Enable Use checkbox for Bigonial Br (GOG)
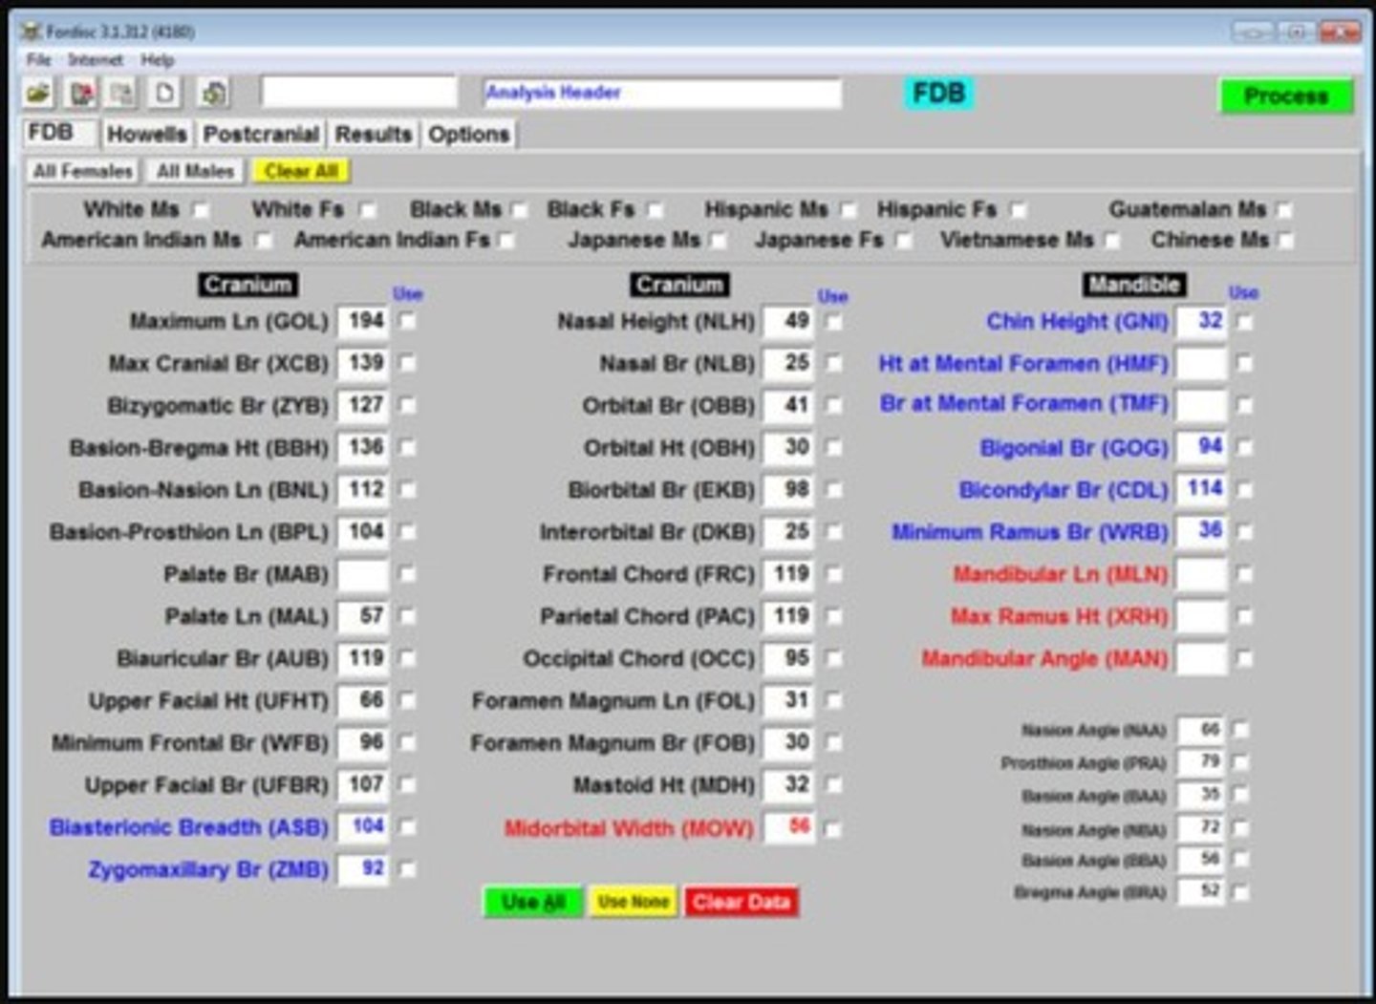This screenshot has width=1376, height=1004. pyautogui.click(x=1244, y=448)
